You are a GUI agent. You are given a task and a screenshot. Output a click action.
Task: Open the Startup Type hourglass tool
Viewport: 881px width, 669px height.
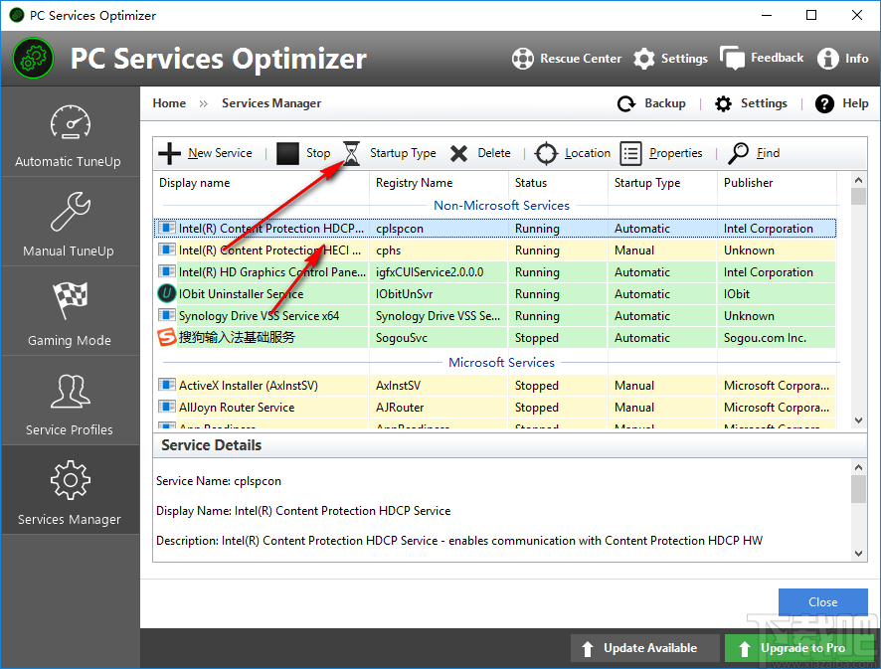[x=351, y=153]
